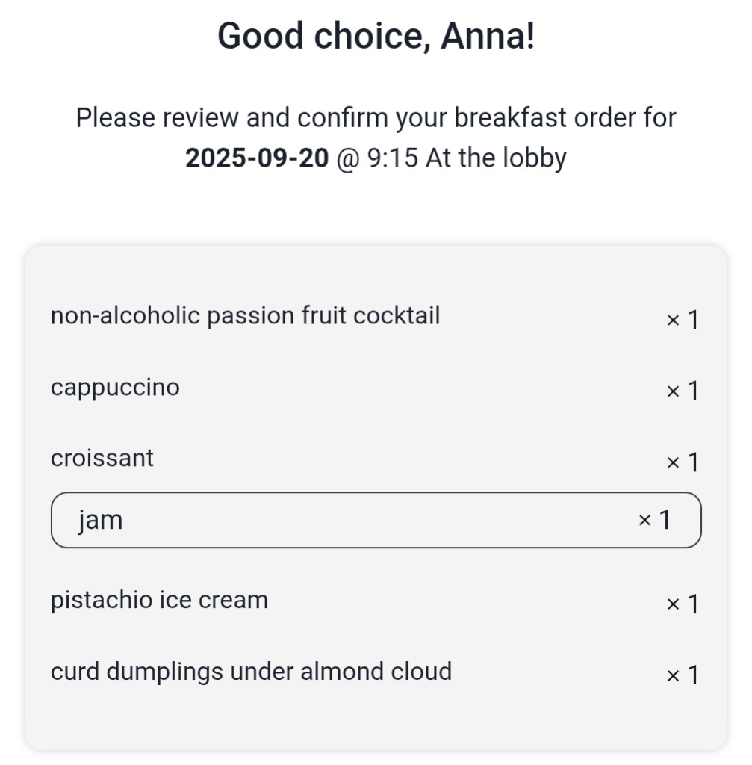The image size is (752, 765).
Task: Click the croissant quantity ×1
Action: [x=683, y=462]
